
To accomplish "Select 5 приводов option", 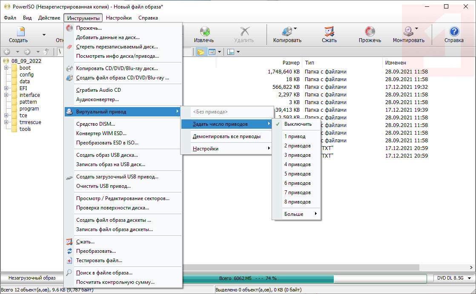I will 296,174.
